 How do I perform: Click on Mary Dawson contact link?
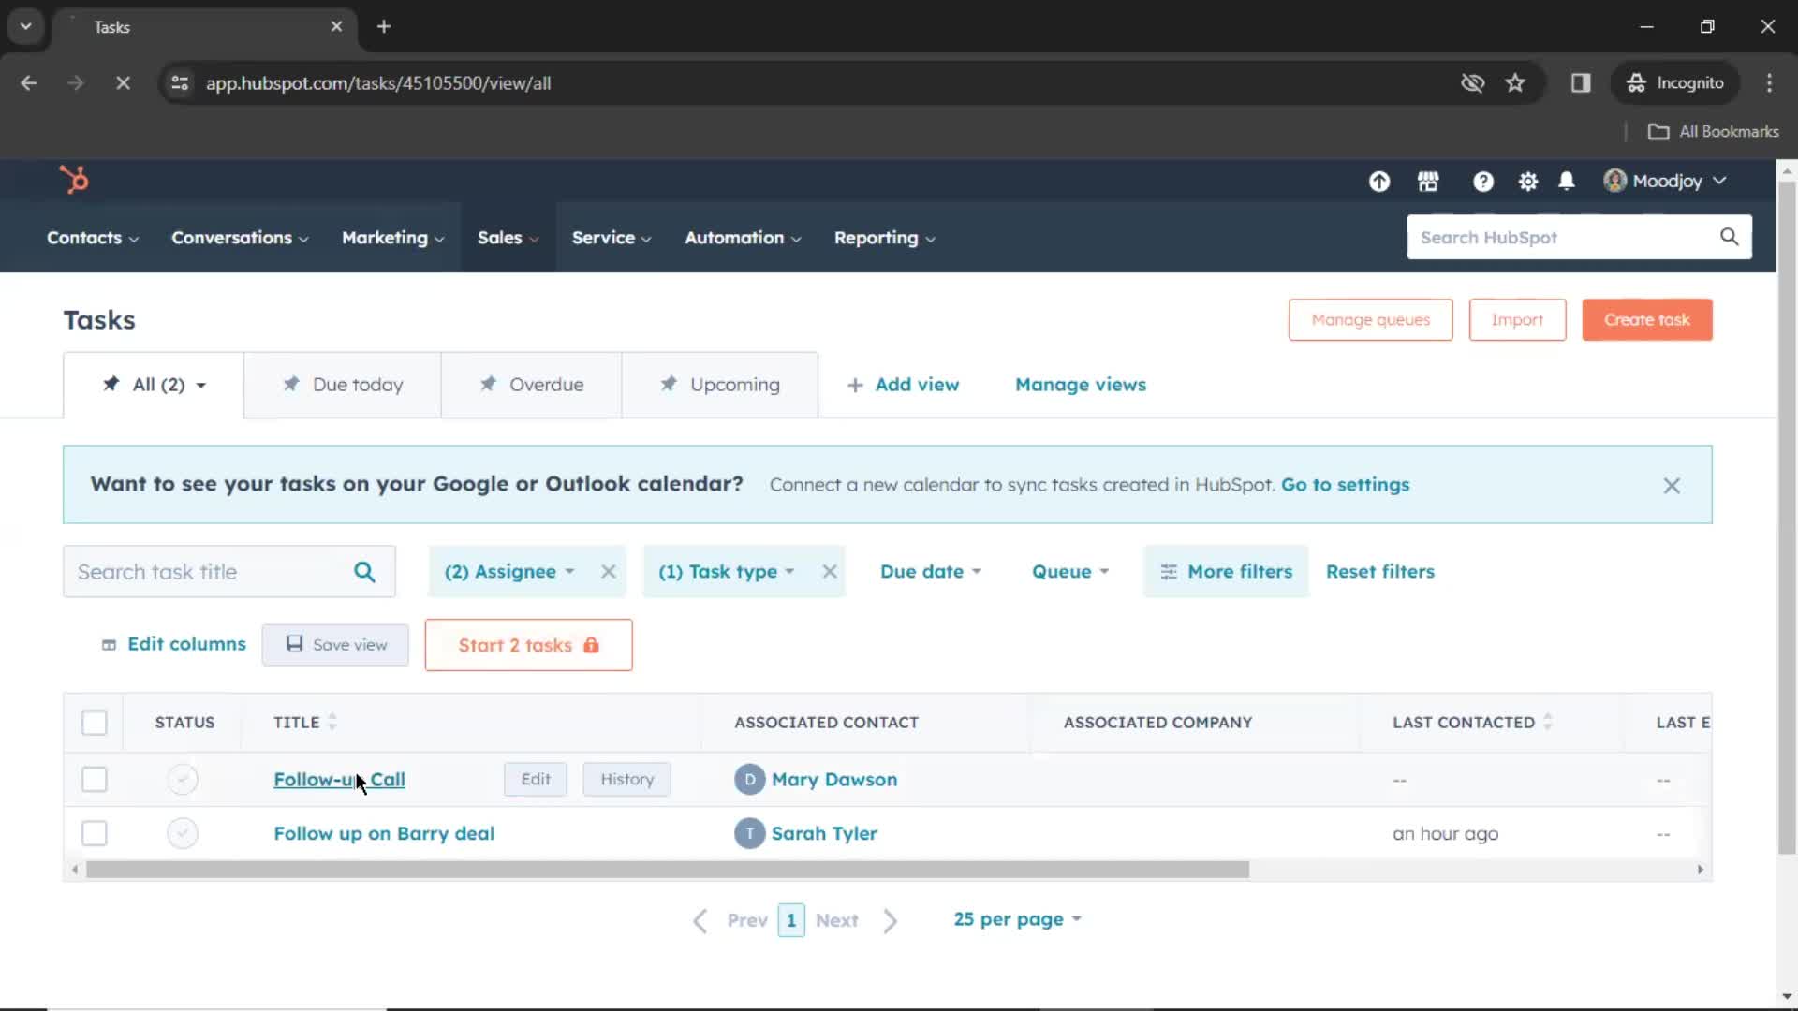click(833, 779)
